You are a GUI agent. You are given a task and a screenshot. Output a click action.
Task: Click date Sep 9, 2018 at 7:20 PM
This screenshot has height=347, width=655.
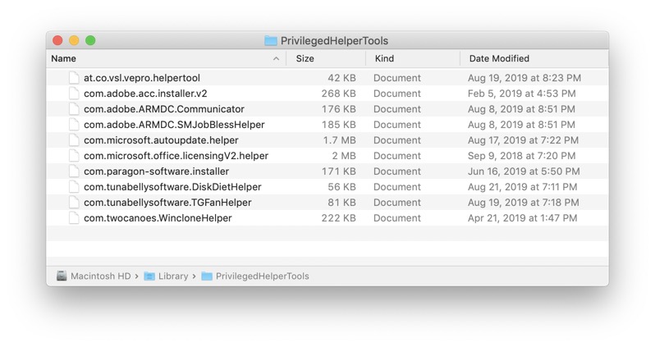522,156
